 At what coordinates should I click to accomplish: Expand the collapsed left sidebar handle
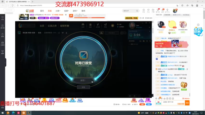[5, 63]
